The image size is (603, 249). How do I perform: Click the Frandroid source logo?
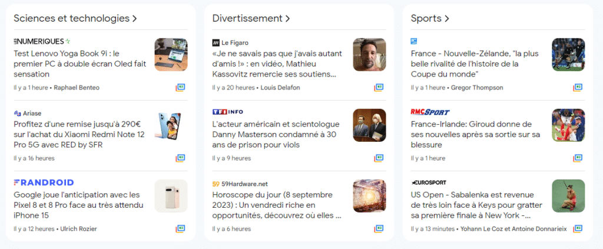click(x=44, y=182)
